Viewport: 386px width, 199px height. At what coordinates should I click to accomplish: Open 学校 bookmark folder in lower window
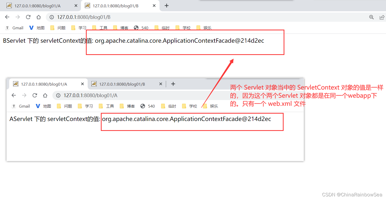190,106
